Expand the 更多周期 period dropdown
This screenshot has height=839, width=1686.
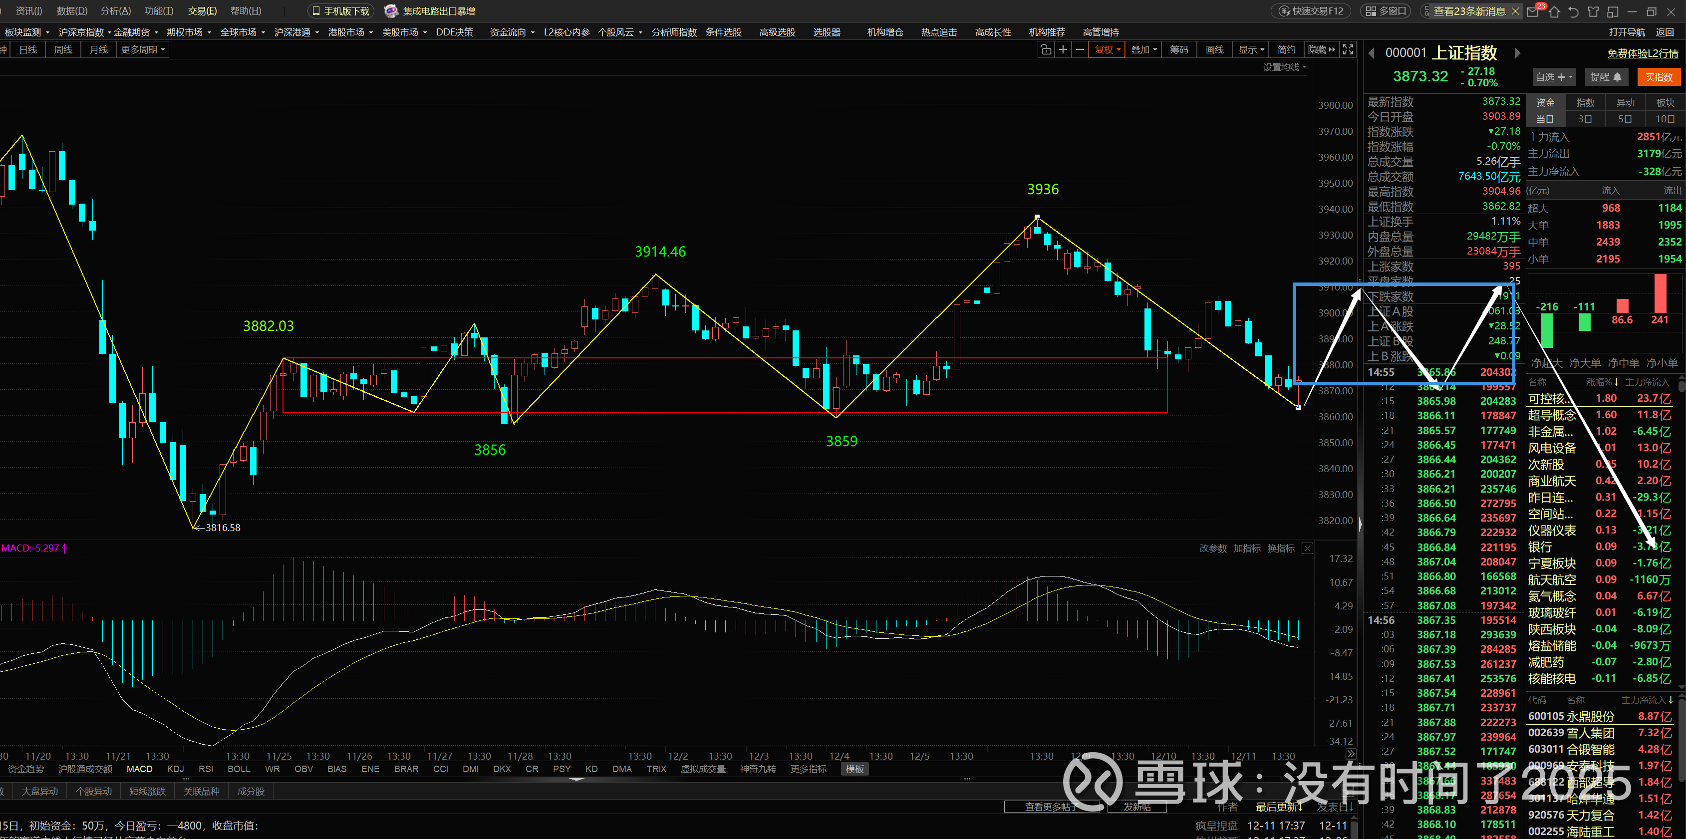[x=143, y=50]
